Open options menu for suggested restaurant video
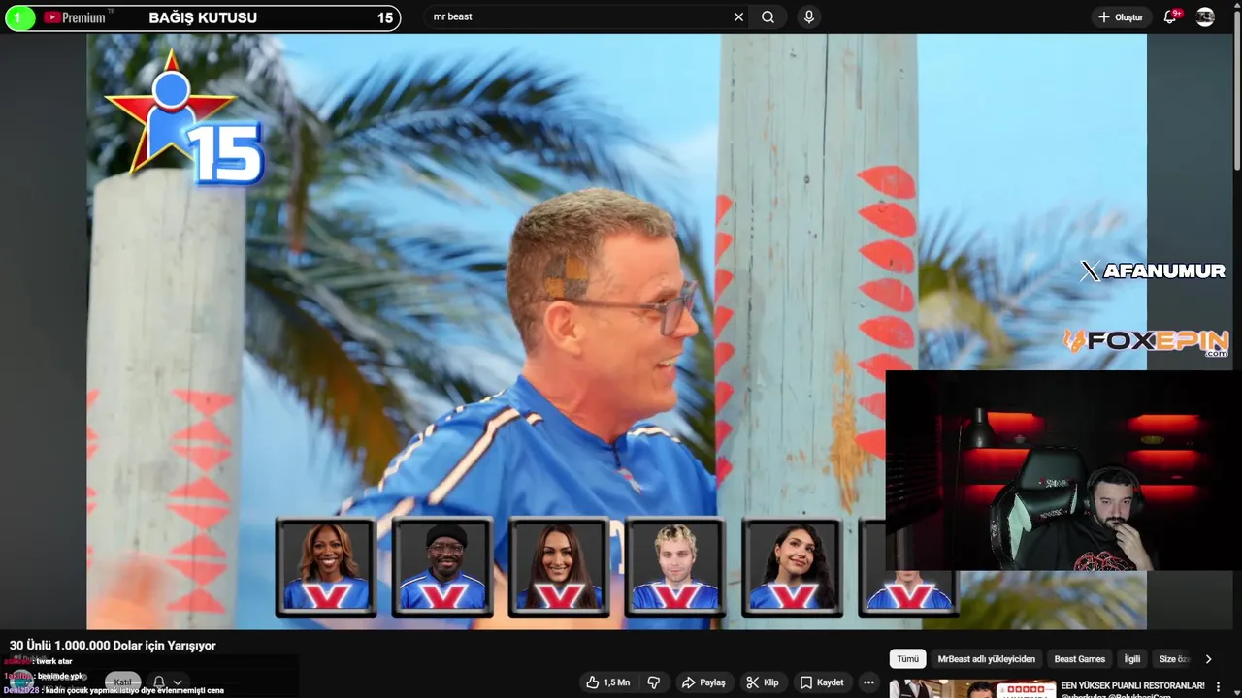 pos(1218,686)
